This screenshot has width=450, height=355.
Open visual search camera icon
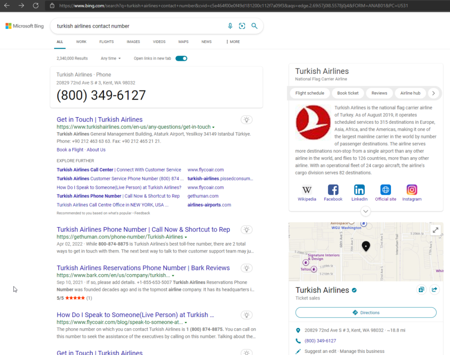pos(242,26)
